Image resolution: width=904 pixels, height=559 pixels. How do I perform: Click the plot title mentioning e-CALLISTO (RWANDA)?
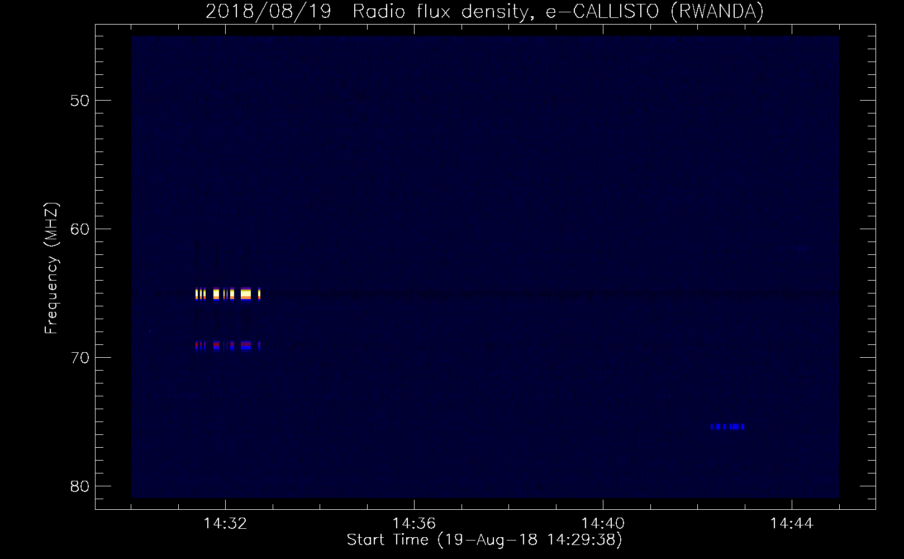click(x=484, y=11)
